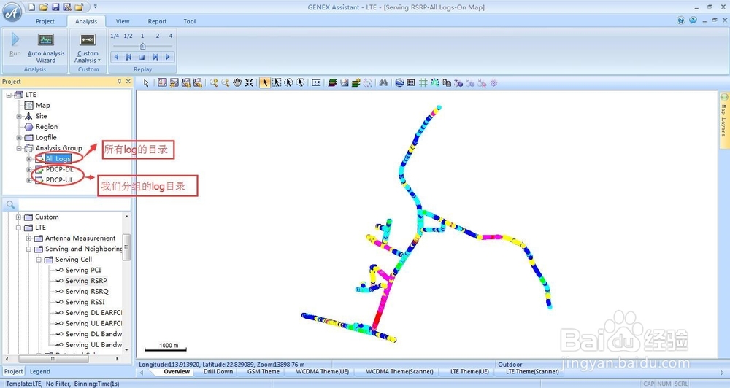The image size is (730, 388).
Task: Click the indicator tree vertical scrollbar
Action: (x=126, y=247)
